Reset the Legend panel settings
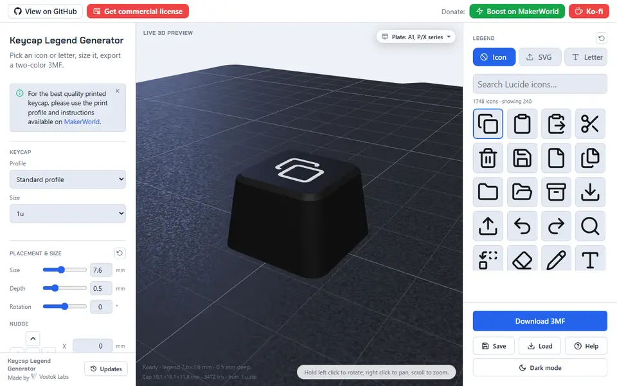 602,38
